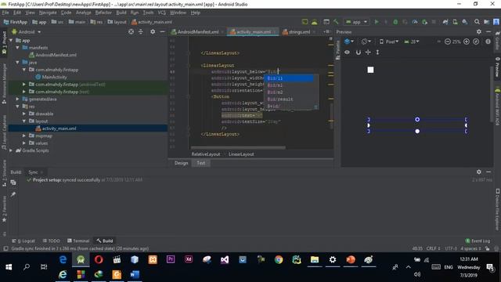This screenshot has width=501, height=282.
Task: Open Search Everywhere magnifier icon
Action: 477,22
